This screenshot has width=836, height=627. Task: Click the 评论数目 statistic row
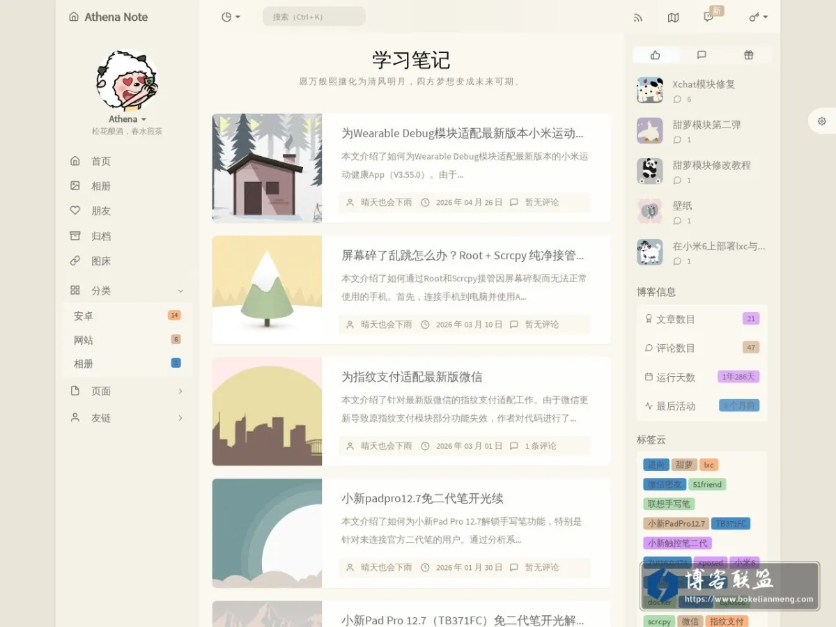(702, 348)
